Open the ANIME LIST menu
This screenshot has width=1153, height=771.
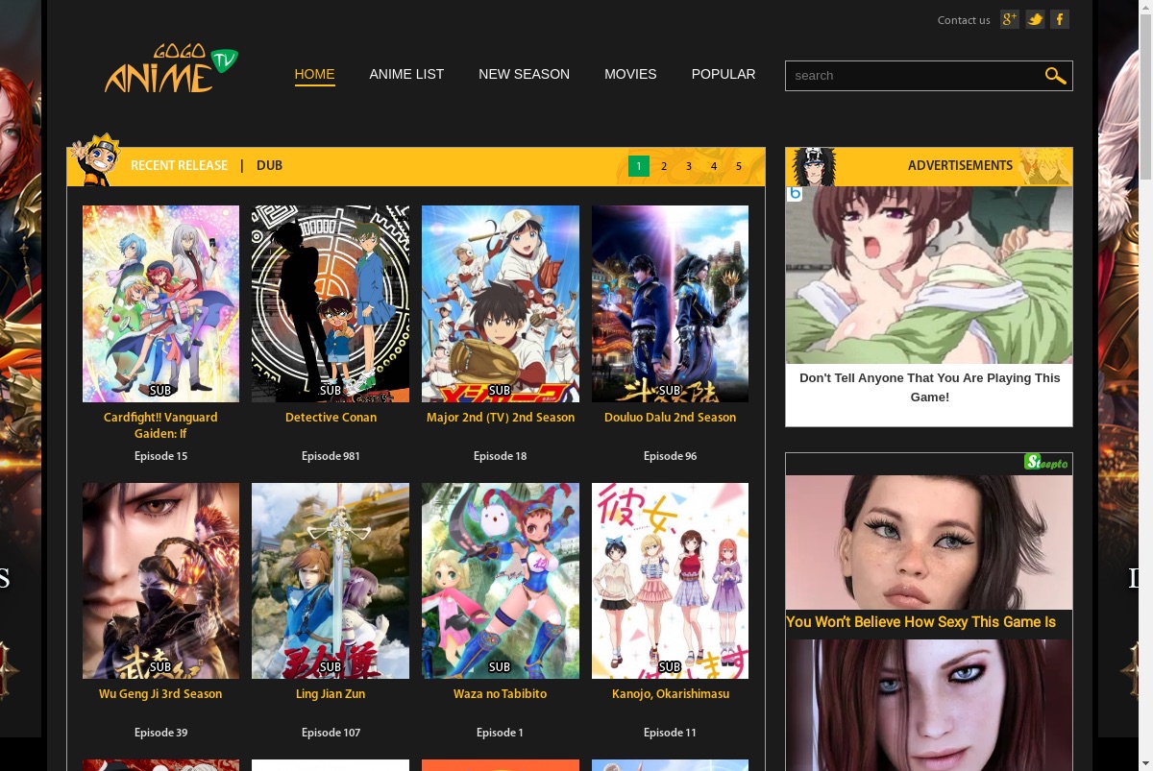[x=406, y=74]
